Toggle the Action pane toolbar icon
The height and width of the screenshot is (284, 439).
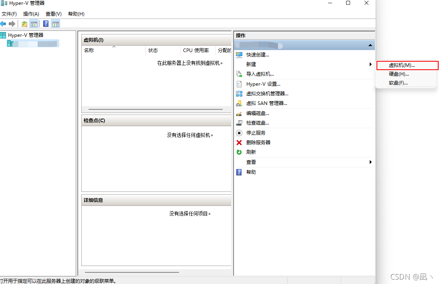pyautogui.click(x=56, y=24)
